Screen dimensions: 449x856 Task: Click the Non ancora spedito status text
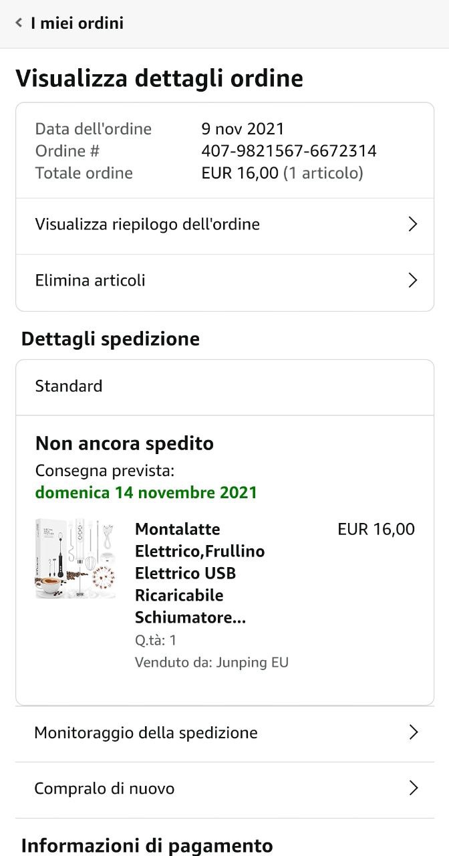124,443
